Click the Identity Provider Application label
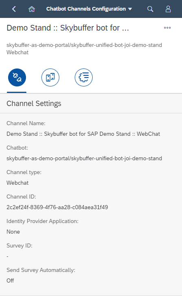Screen dimensions: 182x296 pos(43,221)
